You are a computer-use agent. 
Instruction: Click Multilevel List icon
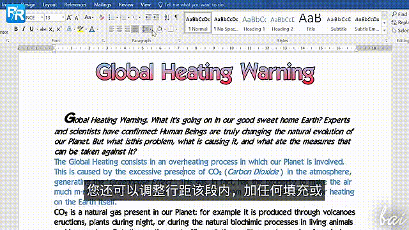pyautogui.click(x=135, y=17)
